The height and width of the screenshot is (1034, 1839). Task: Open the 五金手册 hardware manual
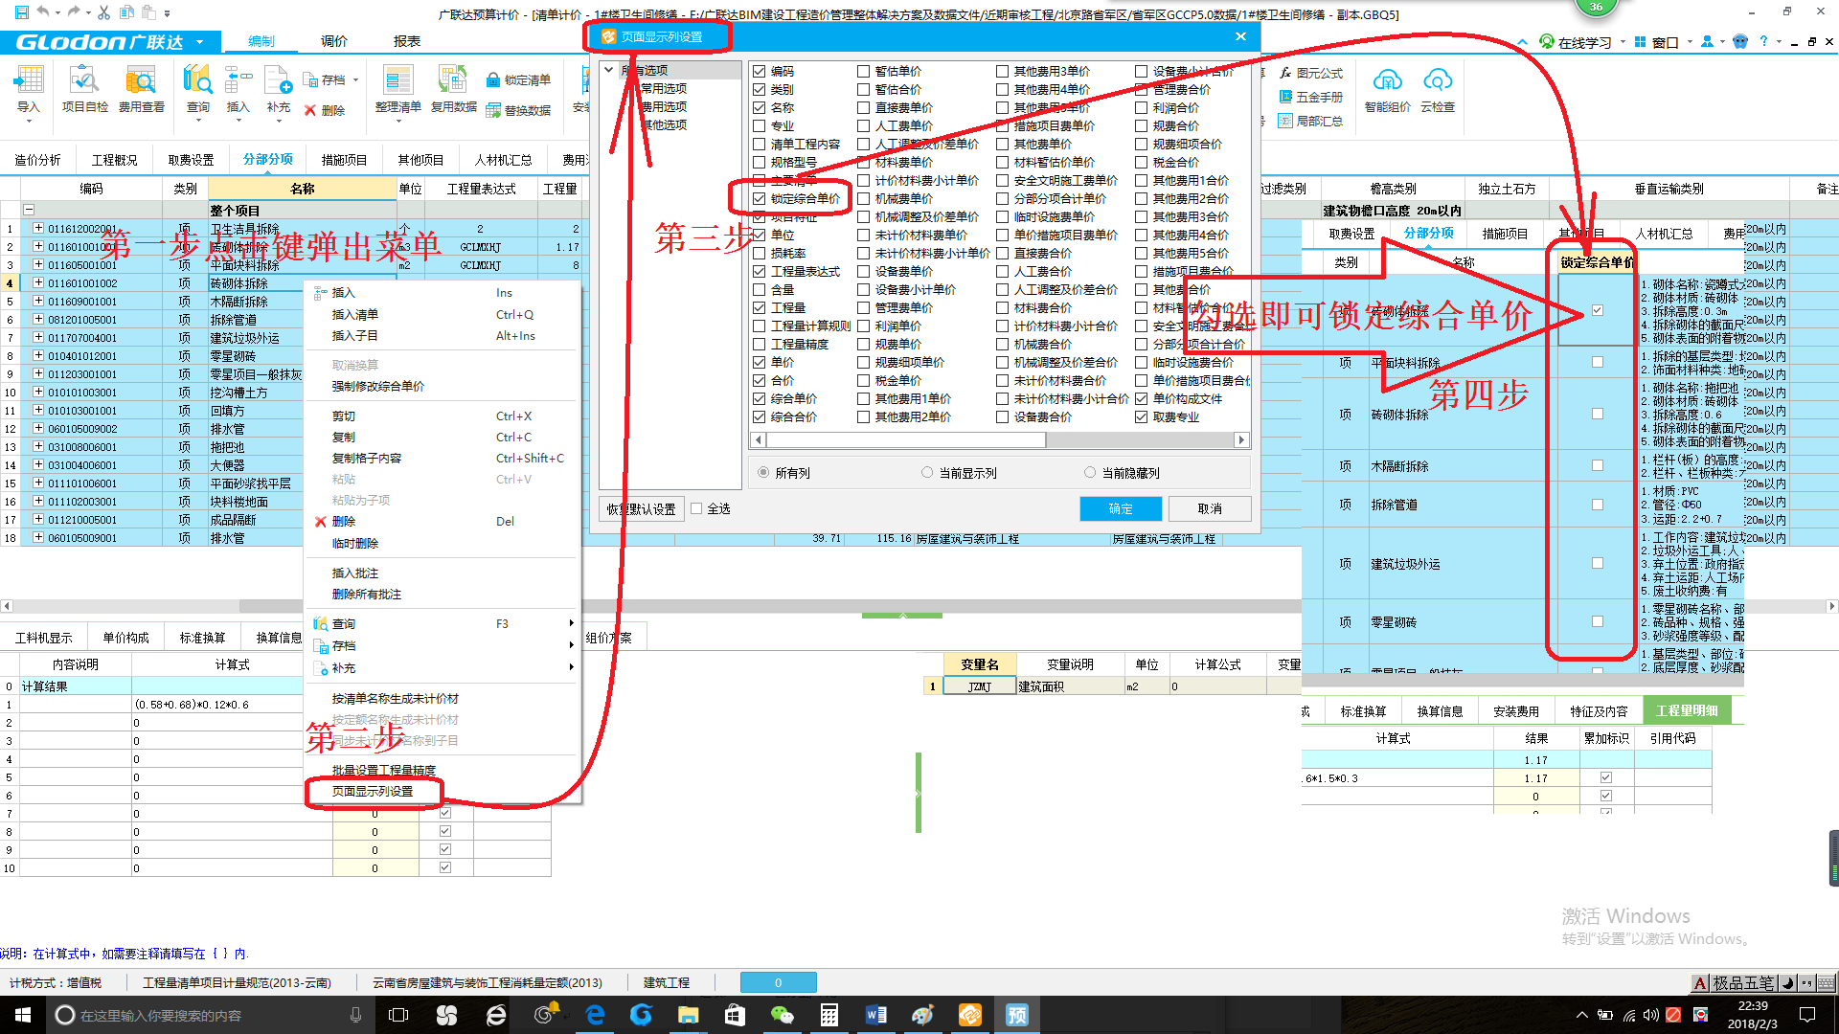[1311, 98]
